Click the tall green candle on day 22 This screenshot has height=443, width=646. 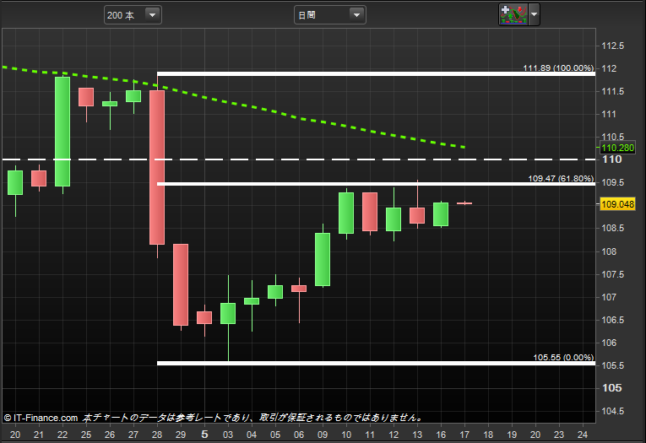pyautogui.click(x=62, y=132)
